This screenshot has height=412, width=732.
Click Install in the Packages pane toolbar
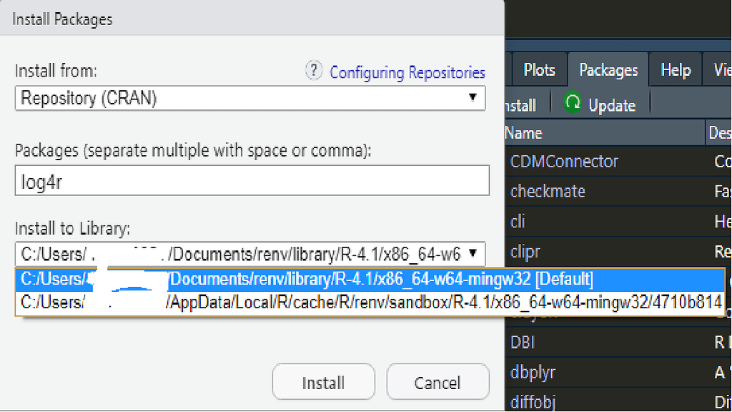click(520, 104)
